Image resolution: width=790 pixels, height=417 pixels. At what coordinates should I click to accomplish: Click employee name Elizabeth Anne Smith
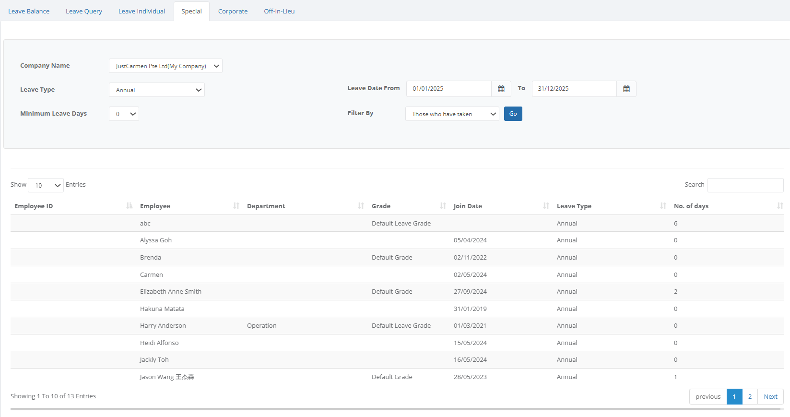pyautogui.click(x=171, y=291)
